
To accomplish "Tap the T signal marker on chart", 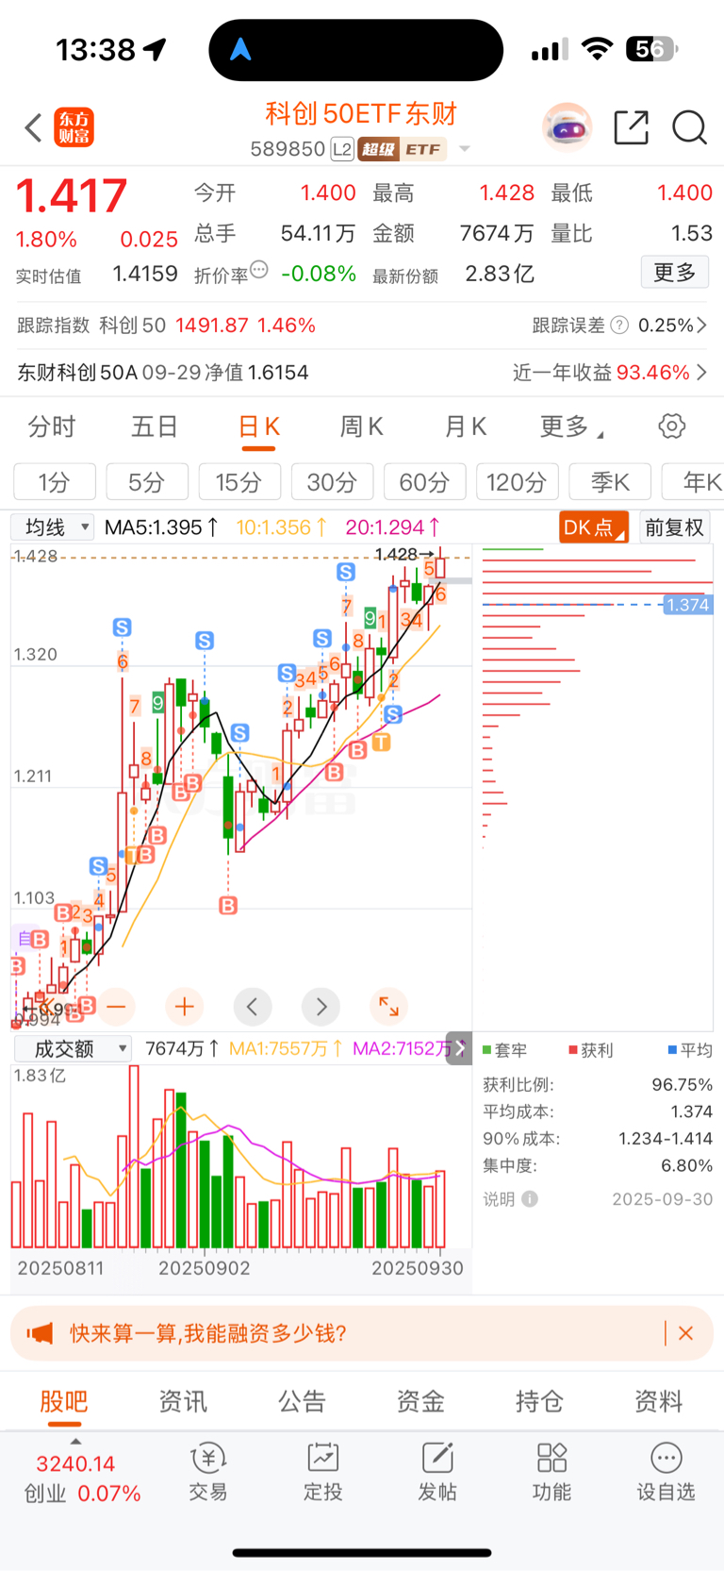I will click(x=381, y=743).
